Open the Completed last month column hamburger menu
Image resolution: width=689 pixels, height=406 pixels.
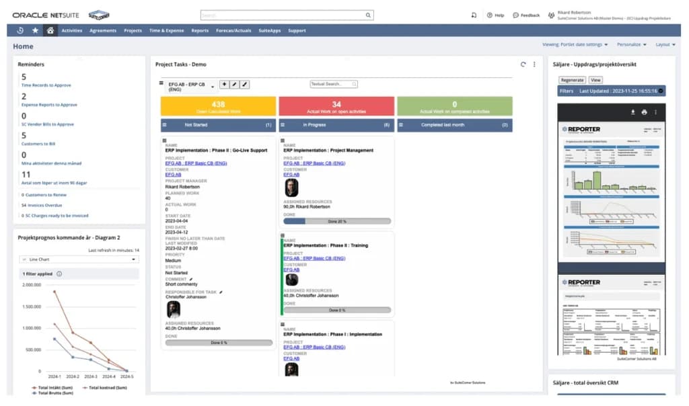[x=401, y=125]
